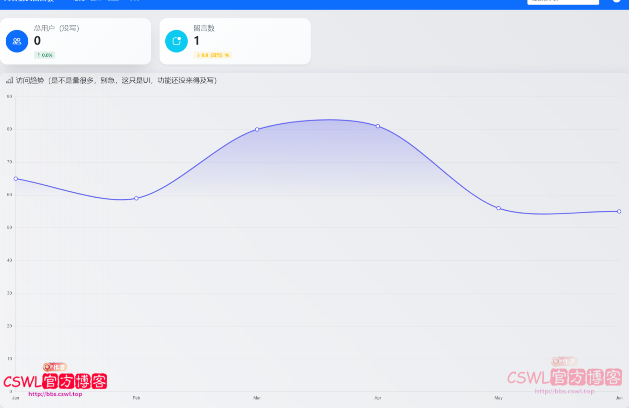The height and width of the screenshot is (408, 629).
Task: Focus the search box in top bar
Action: (563, 1)
